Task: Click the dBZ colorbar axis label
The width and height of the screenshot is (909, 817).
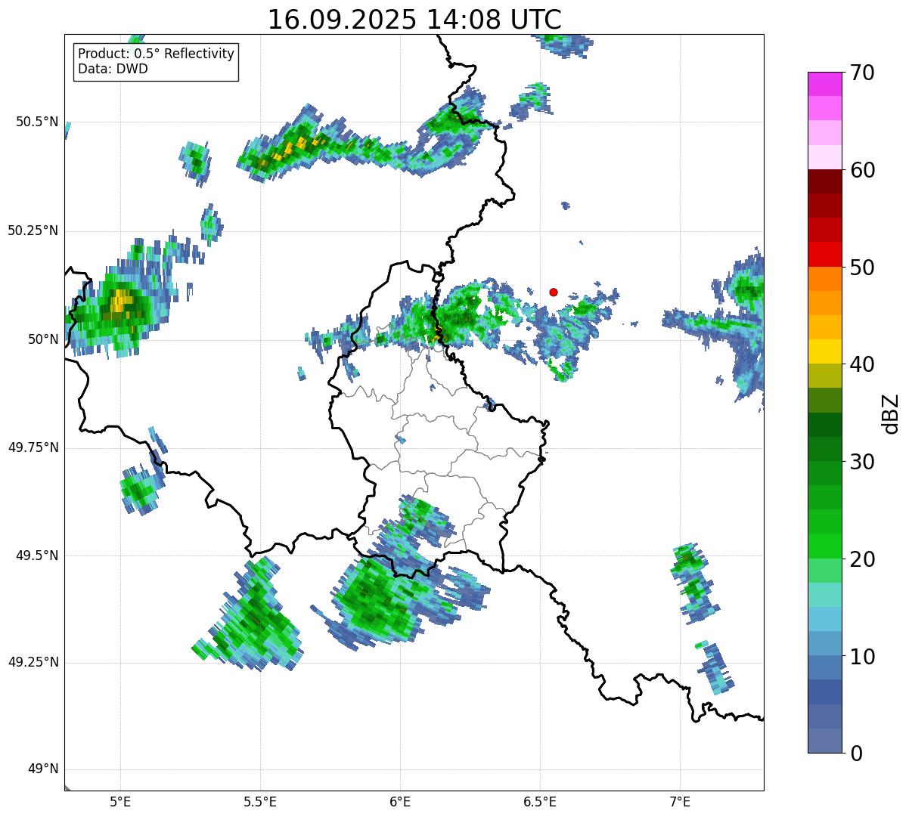Action: pyautogui.click(x=891, y=413)
